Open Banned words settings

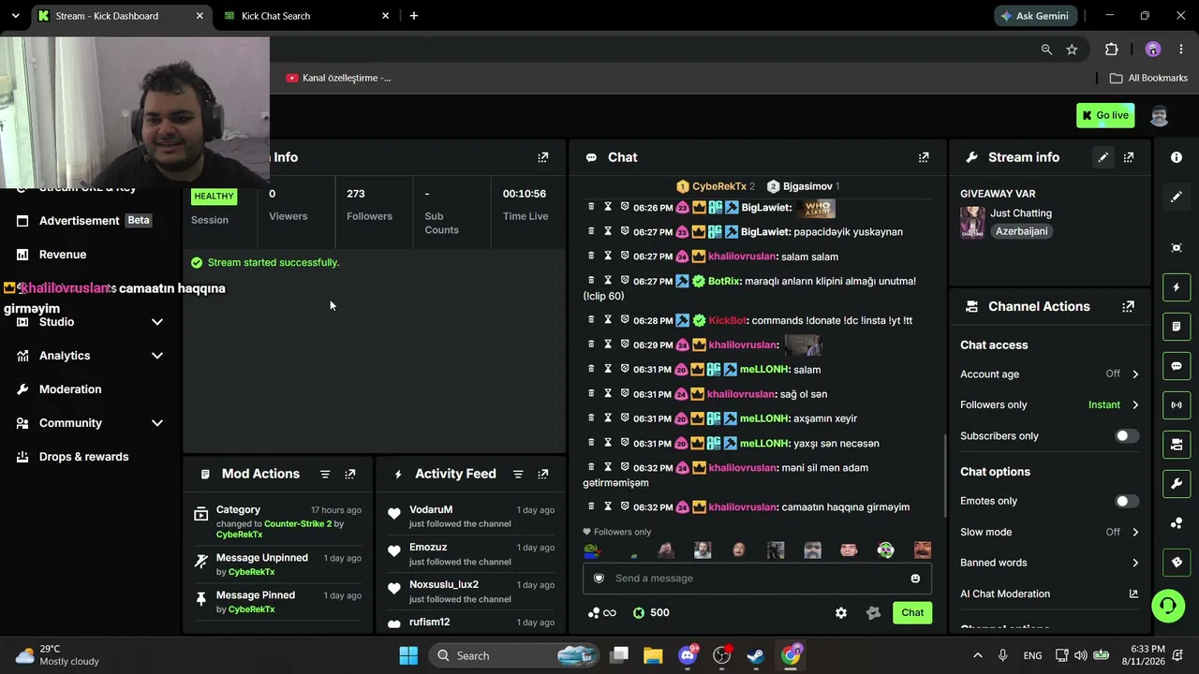pyautogui.click(x=1050, y=563)
